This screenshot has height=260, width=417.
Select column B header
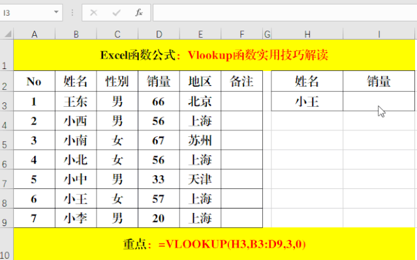tap(76, 34)
